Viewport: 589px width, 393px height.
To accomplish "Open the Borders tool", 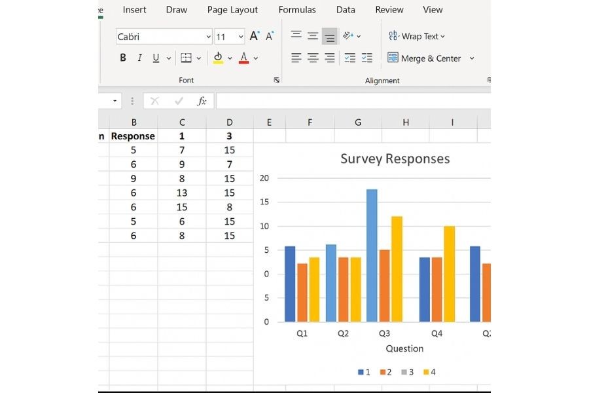I will (x=186, y=58).
